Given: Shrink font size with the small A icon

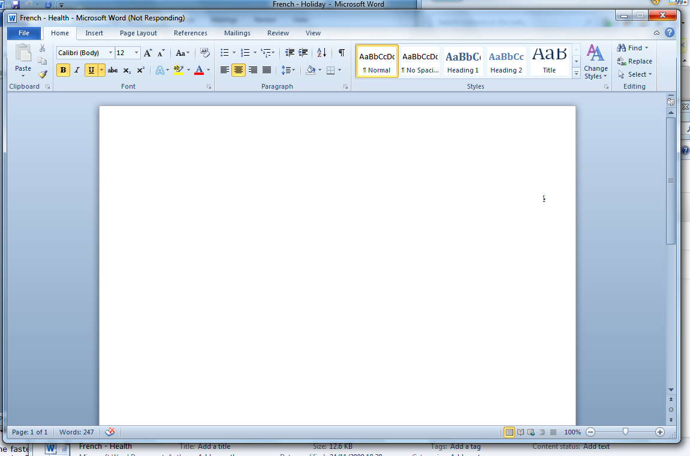Looking at the screenshot, I should (161, 53).
